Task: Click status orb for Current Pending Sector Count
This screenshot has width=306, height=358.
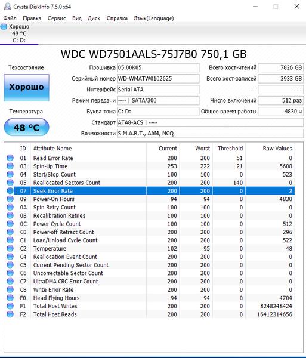Action: (x=10, y=264)
